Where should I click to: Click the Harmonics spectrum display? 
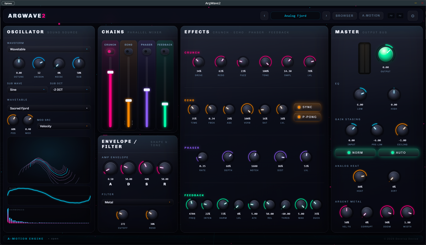point(49,215)
